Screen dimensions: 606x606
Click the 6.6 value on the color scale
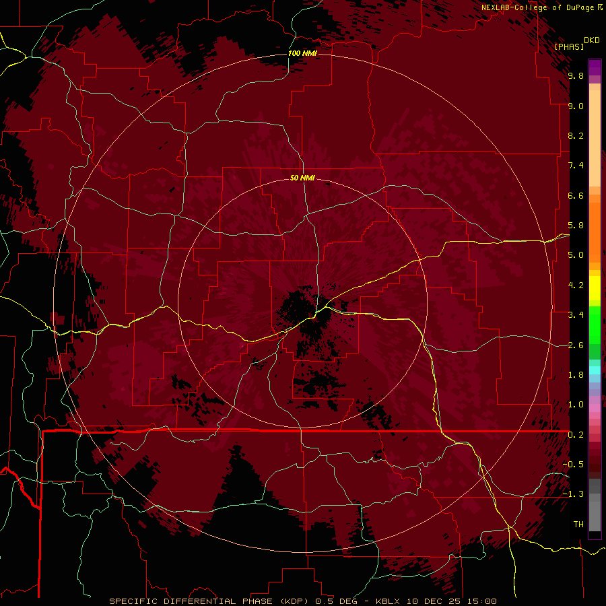(x=576, y=195)
